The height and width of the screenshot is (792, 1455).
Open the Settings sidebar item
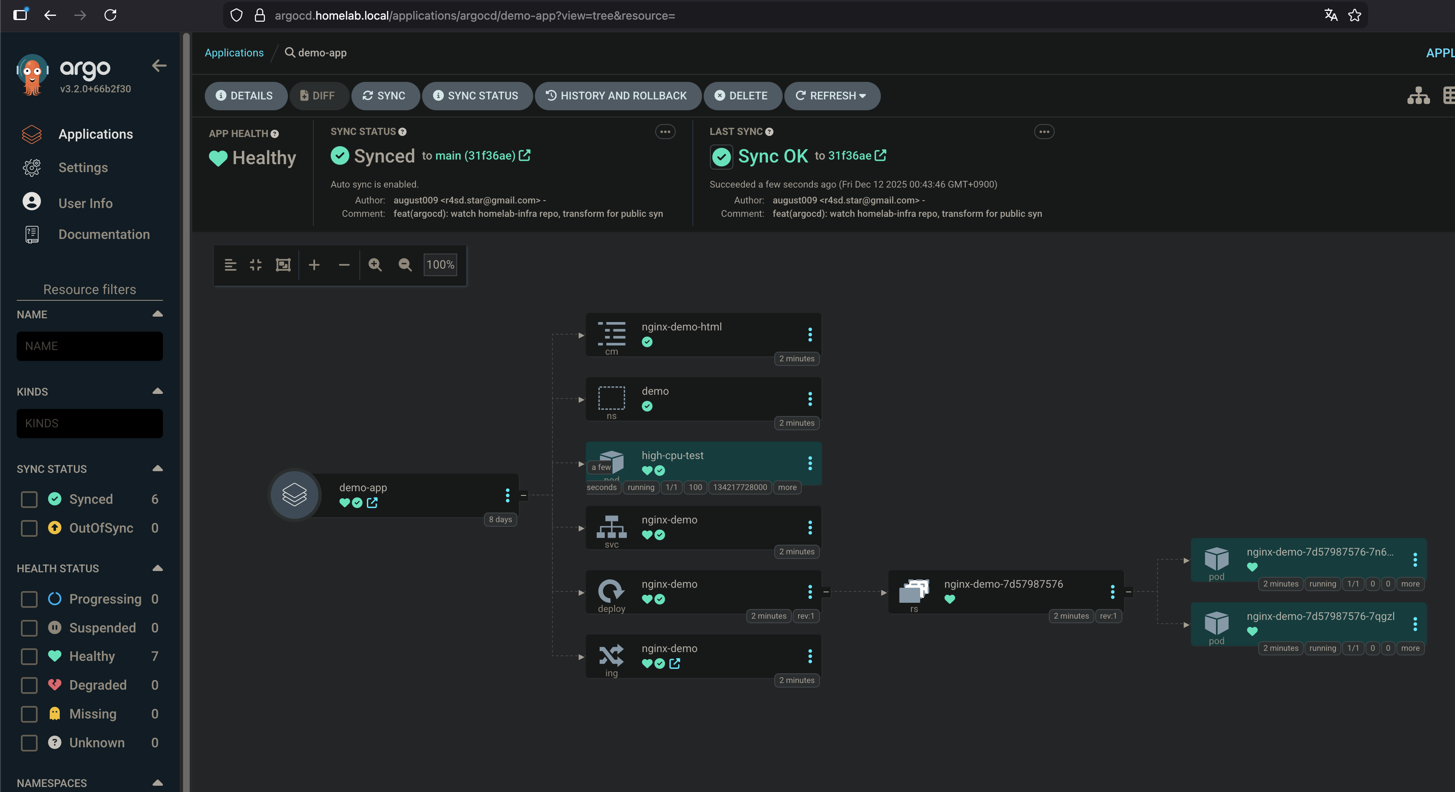[x=82, y=168]
